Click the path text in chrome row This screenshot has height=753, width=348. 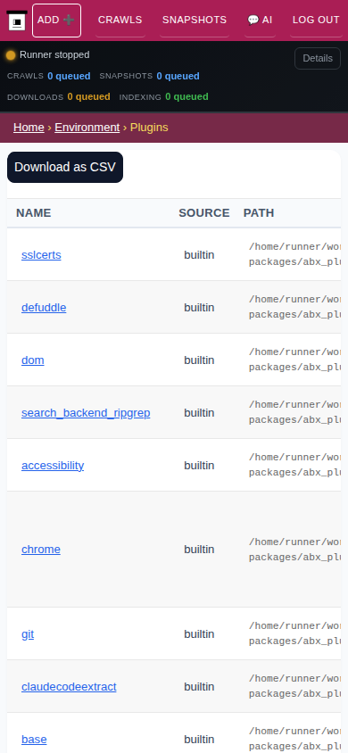[x=294, y=550]
